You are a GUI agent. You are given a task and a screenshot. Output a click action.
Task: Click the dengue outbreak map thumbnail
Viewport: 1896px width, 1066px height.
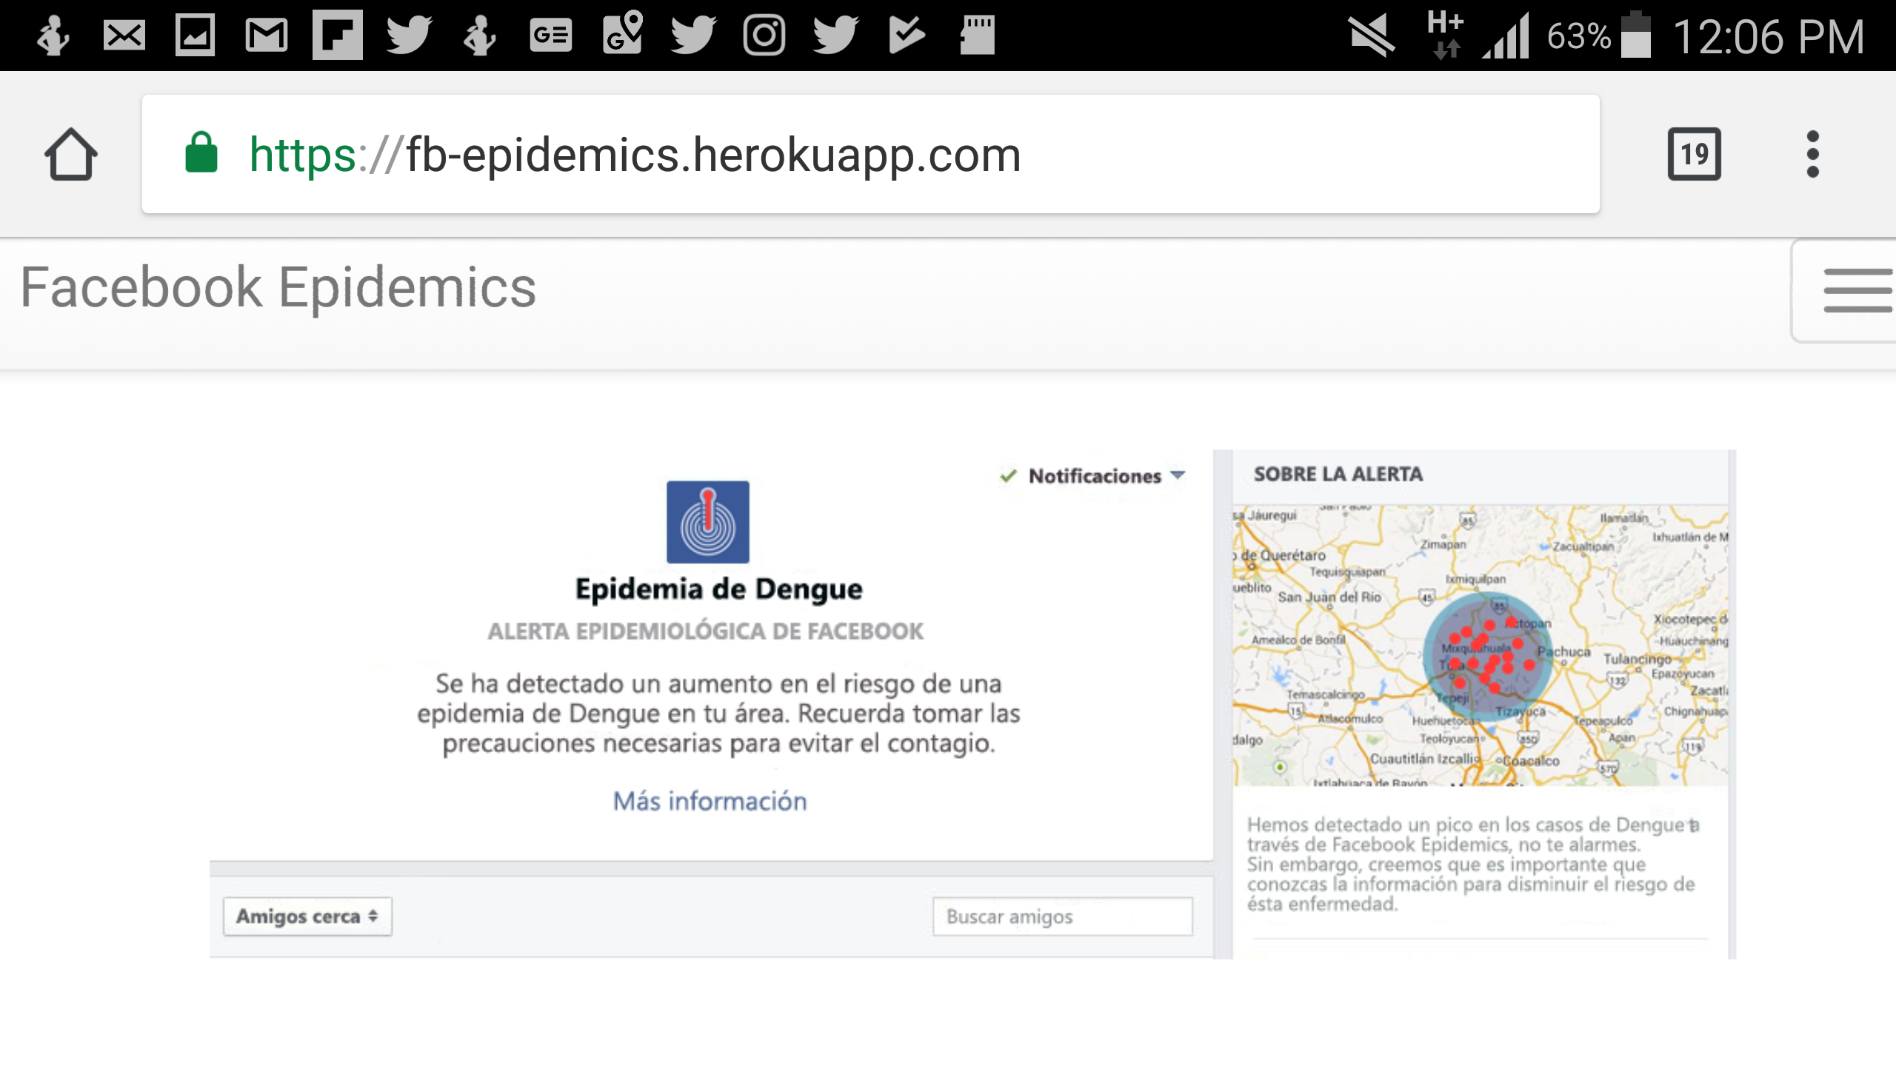coord(1481,646)
